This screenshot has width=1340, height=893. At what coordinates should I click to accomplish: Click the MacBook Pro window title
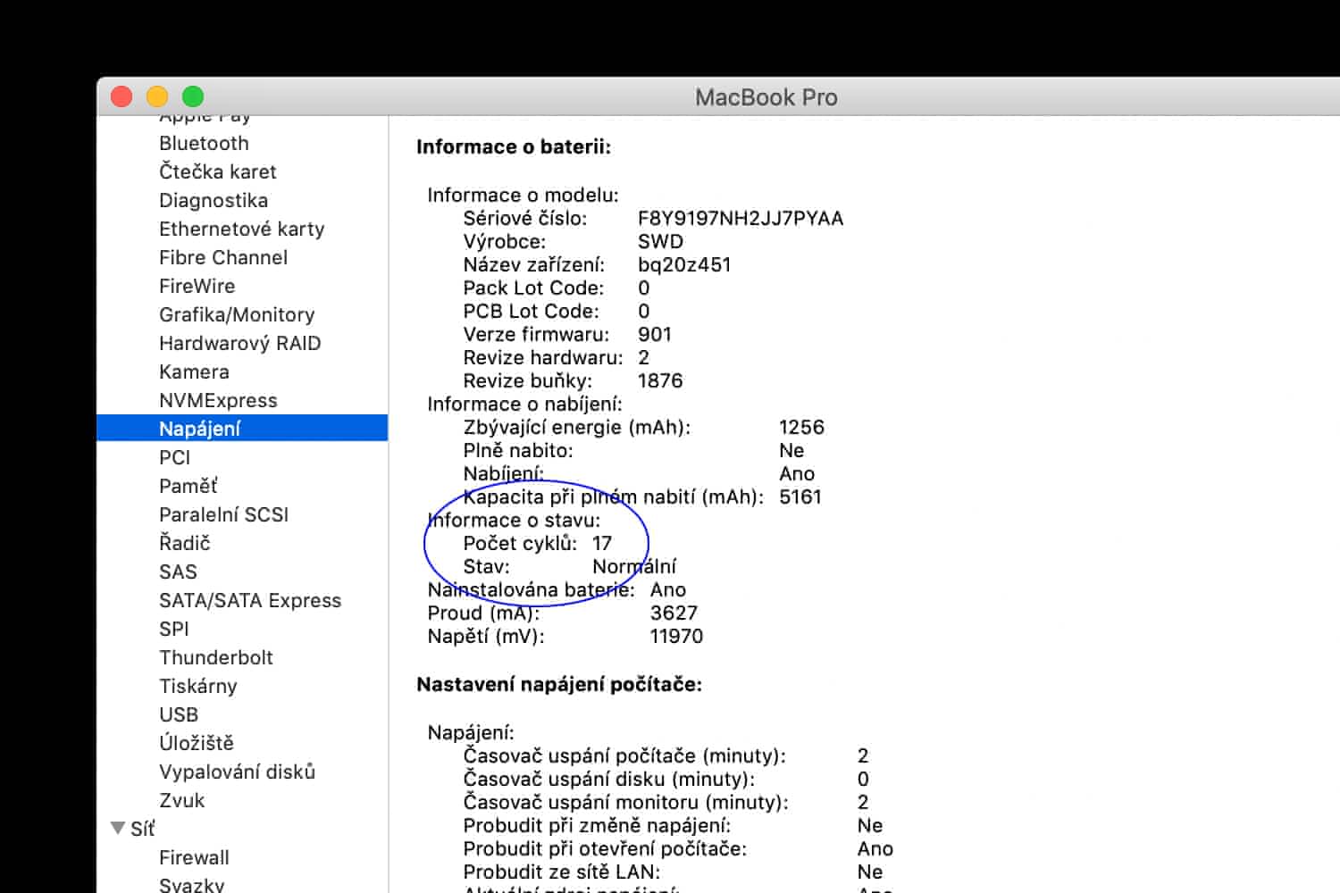[766, 97]
